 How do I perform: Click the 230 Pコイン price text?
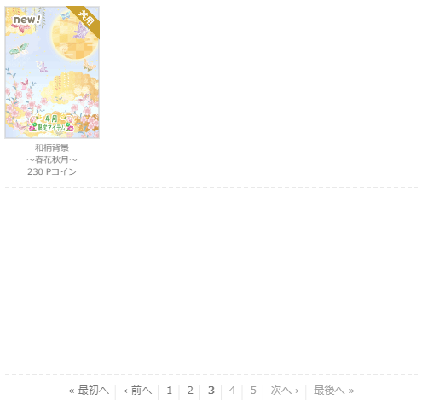coord(52,171)
